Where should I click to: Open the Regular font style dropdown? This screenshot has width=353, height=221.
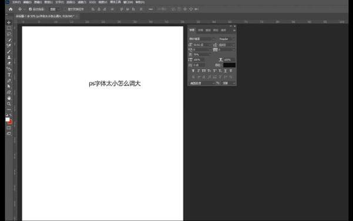pyautogui.click(x=227, y=39)
